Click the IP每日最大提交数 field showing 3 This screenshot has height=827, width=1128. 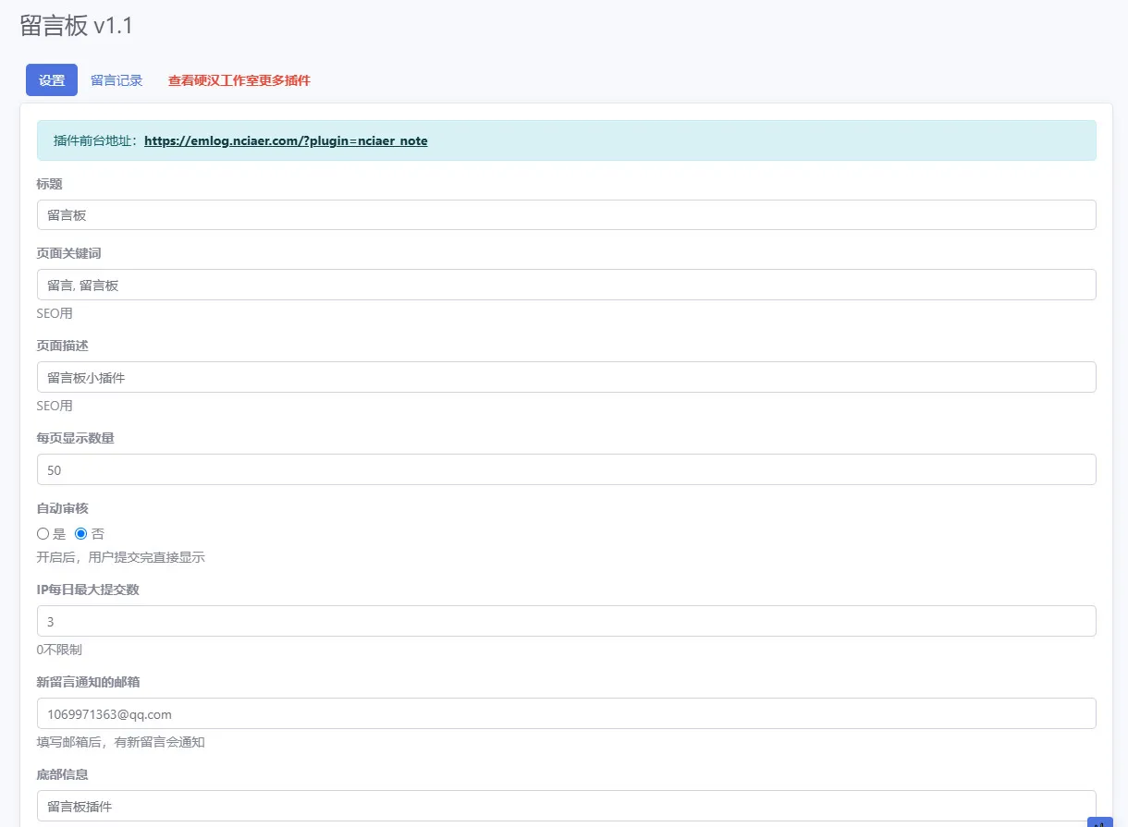point(566,621)
